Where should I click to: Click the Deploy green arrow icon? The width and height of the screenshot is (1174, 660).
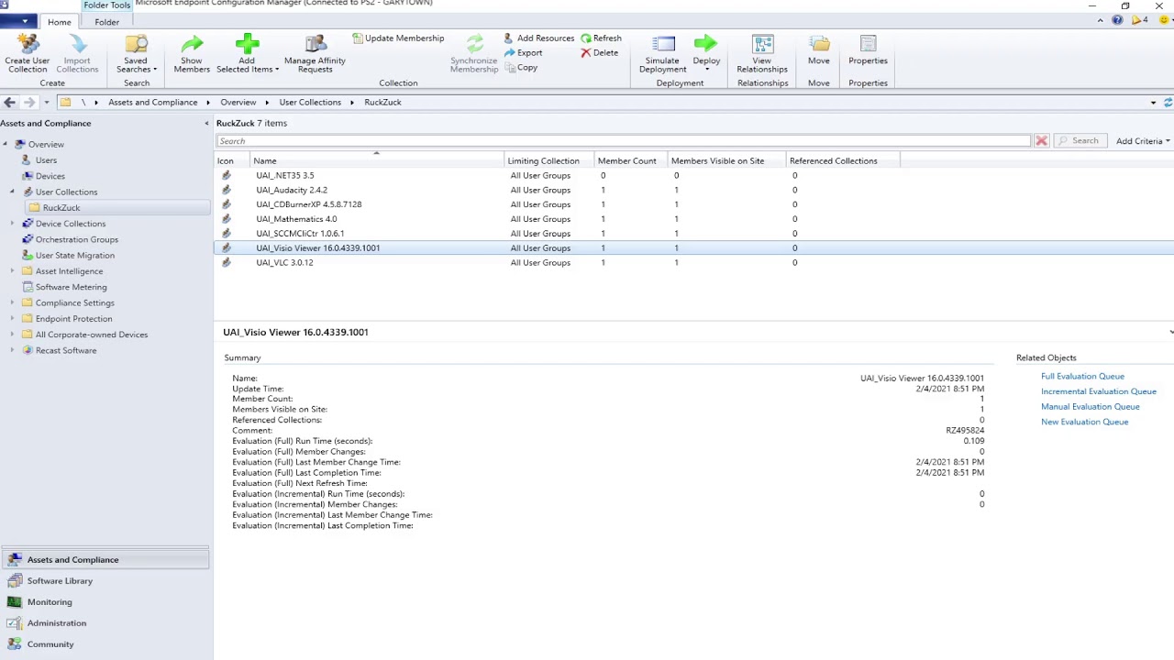(x=705, y=43)
